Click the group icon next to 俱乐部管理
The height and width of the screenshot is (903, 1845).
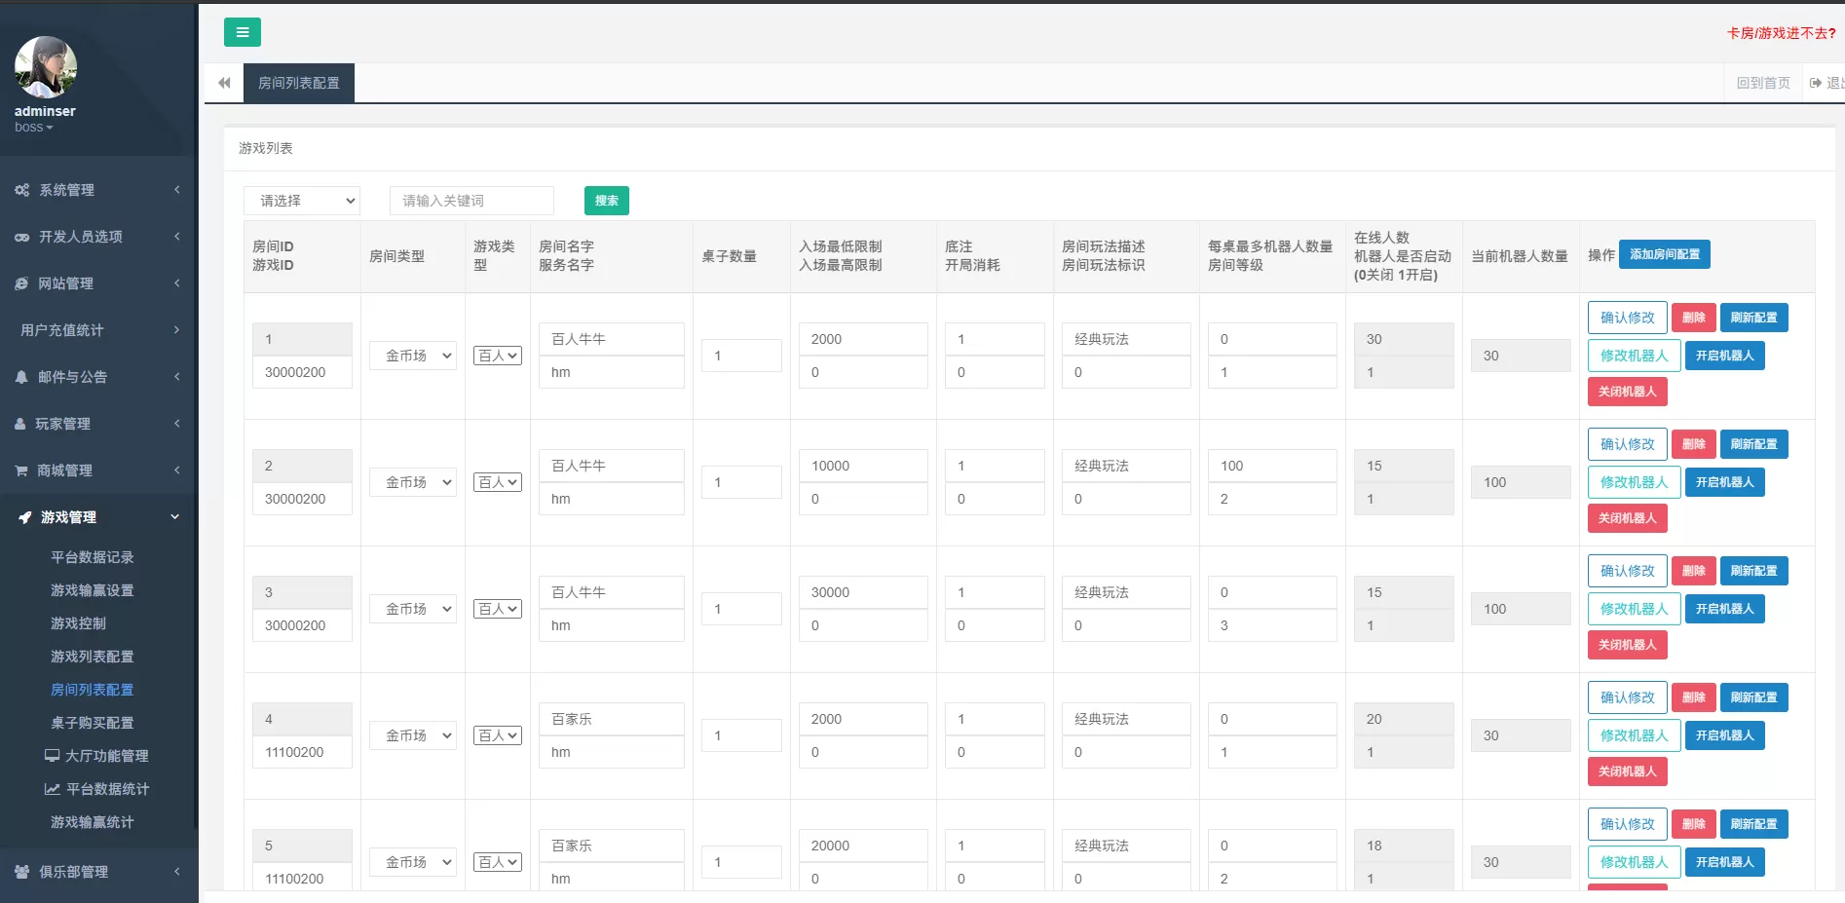pyautogui.click(x=22, y=872)
